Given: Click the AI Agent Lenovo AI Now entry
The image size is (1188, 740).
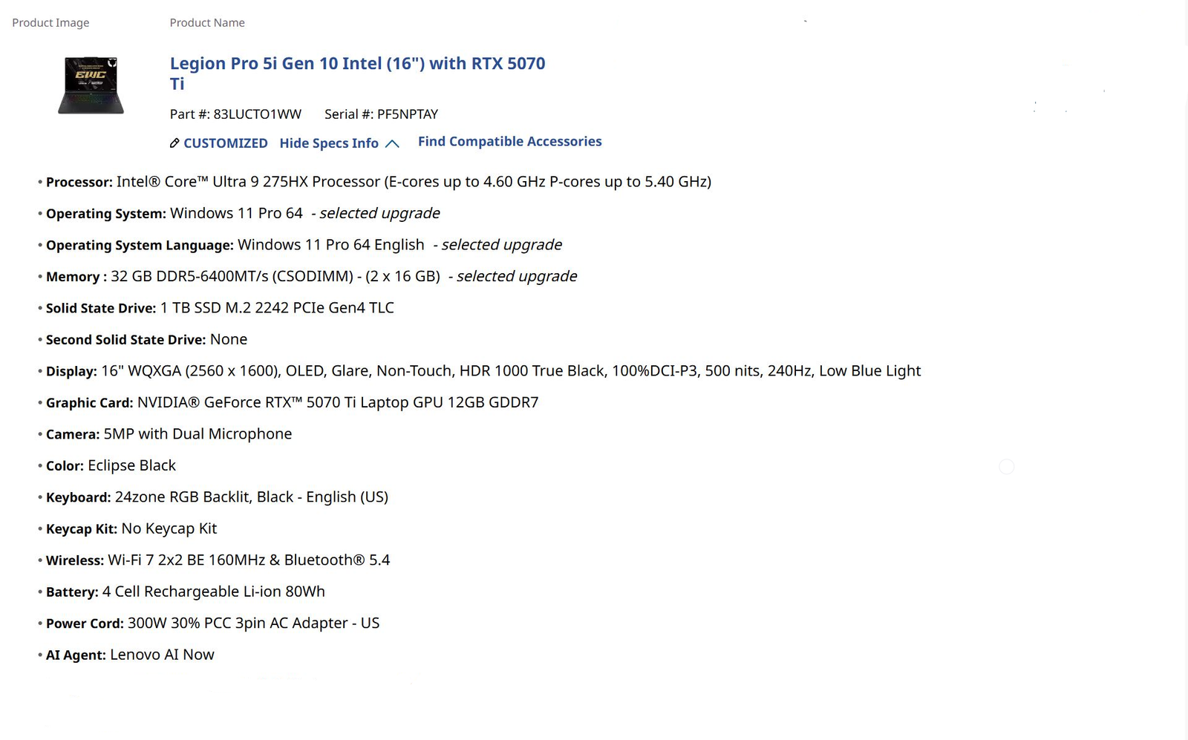Looking at the screenshot, I should (162, 655).
